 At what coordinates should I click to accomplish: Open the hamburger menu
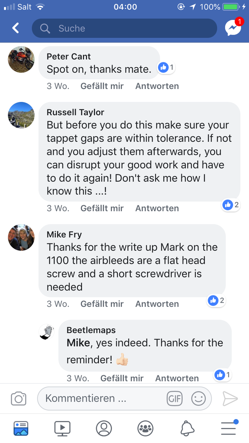coord(229,428)
